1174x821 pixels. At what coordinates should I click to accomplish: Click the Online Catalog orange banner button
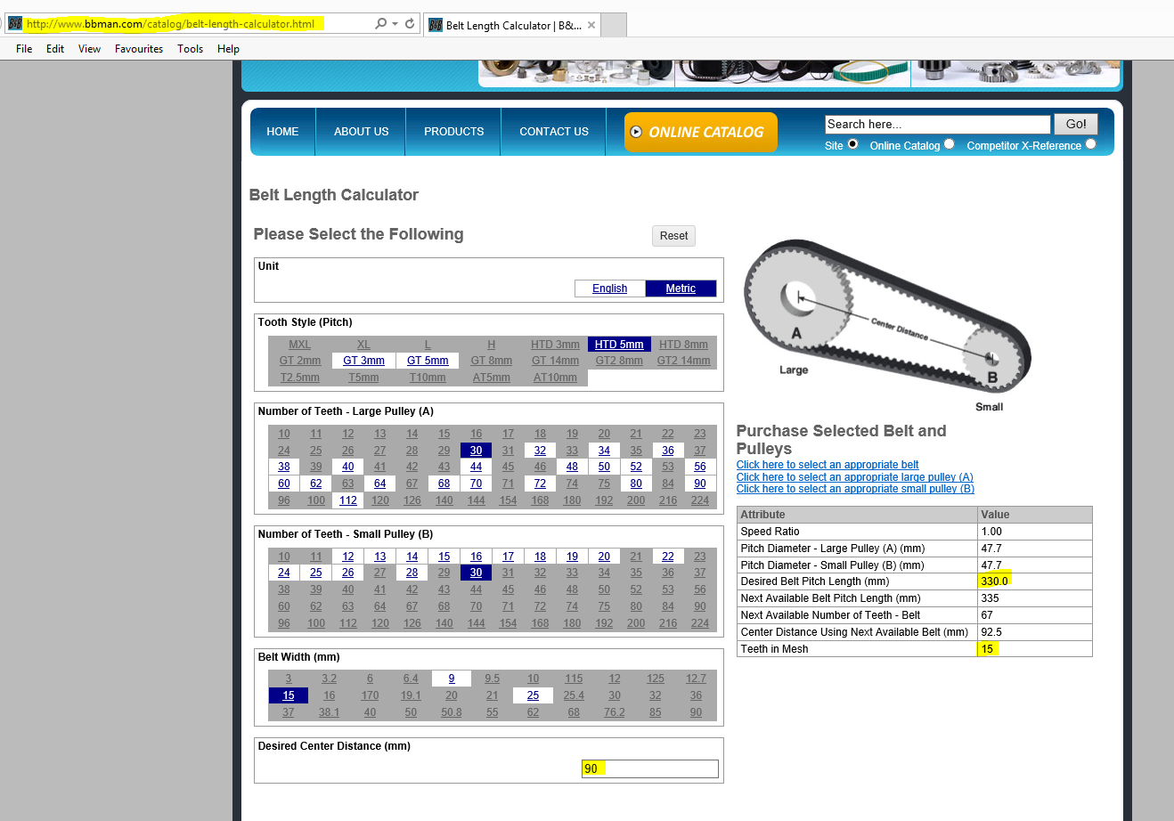[x=700, y=132]
